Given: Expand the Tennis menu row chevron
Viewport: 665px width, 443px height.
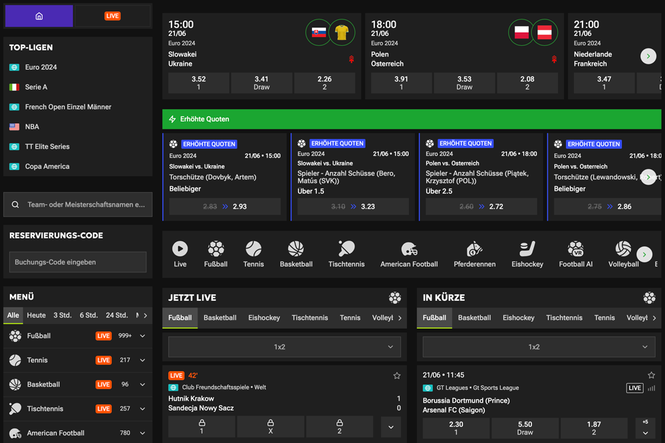Looking at the screenshot, I should pos(142,360).
